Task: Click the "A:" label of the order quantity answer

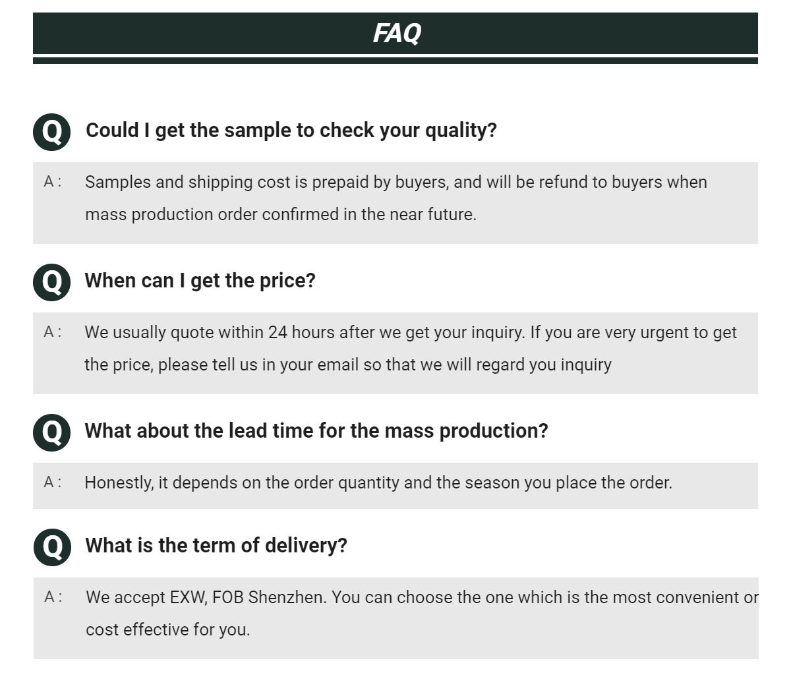Action: click(x=53, y=483)
